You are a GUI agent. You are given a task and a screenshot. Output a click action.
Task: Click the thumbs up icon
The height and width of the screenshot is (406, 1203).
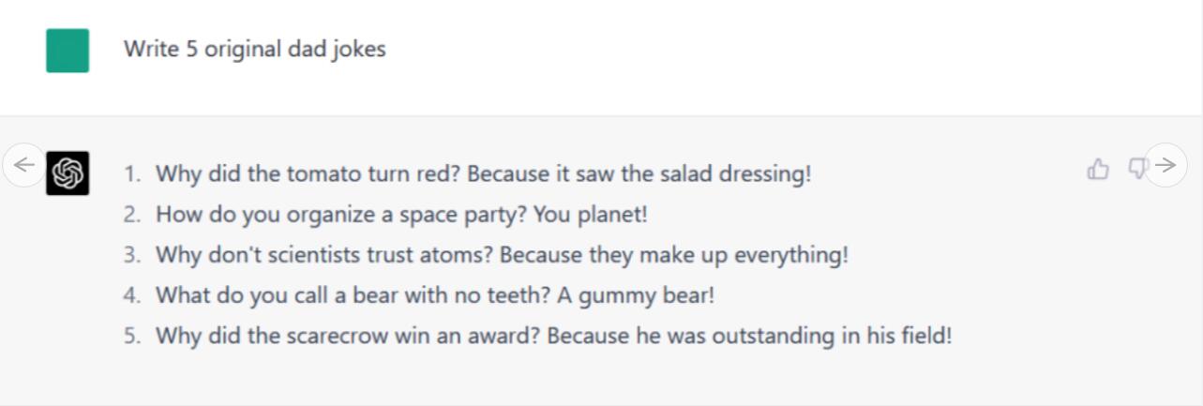pyautogui.click(x=1097, y=169)
